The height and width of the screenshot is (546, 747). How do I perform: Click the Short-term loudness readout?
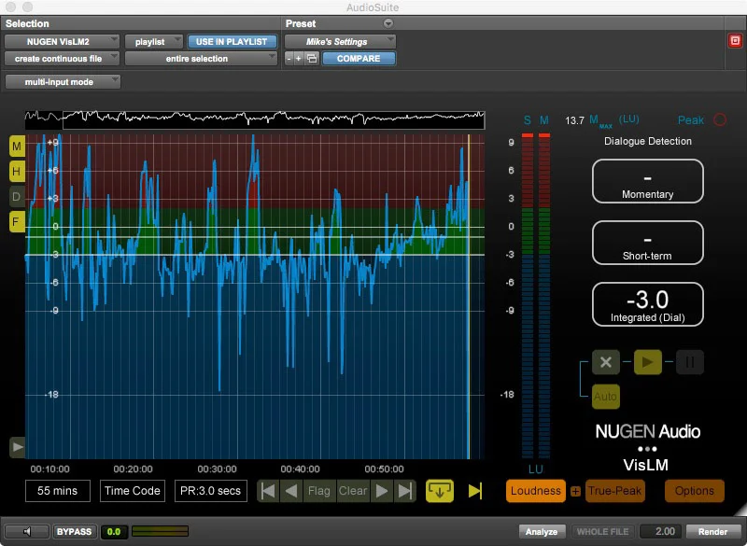coord(648,243)
